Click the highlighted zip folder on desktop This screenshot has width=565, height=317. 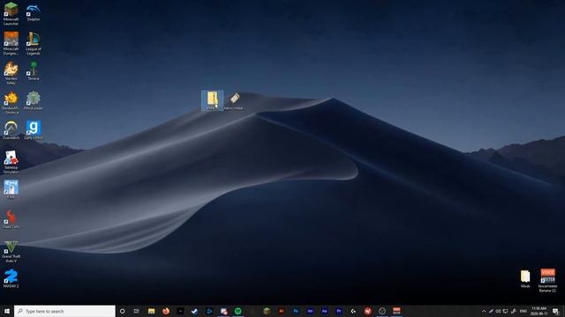[212, 100]
